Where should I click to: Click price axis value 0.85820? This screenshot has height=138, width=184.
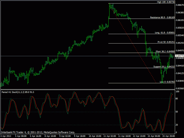180,28
